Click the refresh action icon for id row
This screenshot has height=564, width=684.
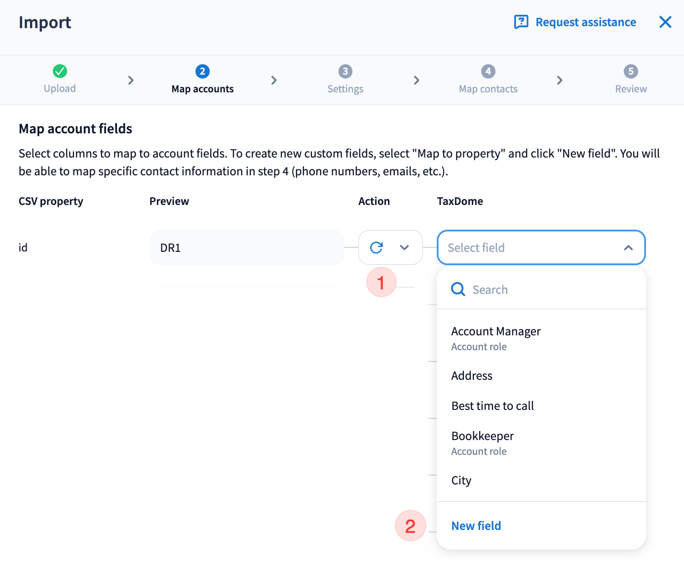tap(377, 247)
